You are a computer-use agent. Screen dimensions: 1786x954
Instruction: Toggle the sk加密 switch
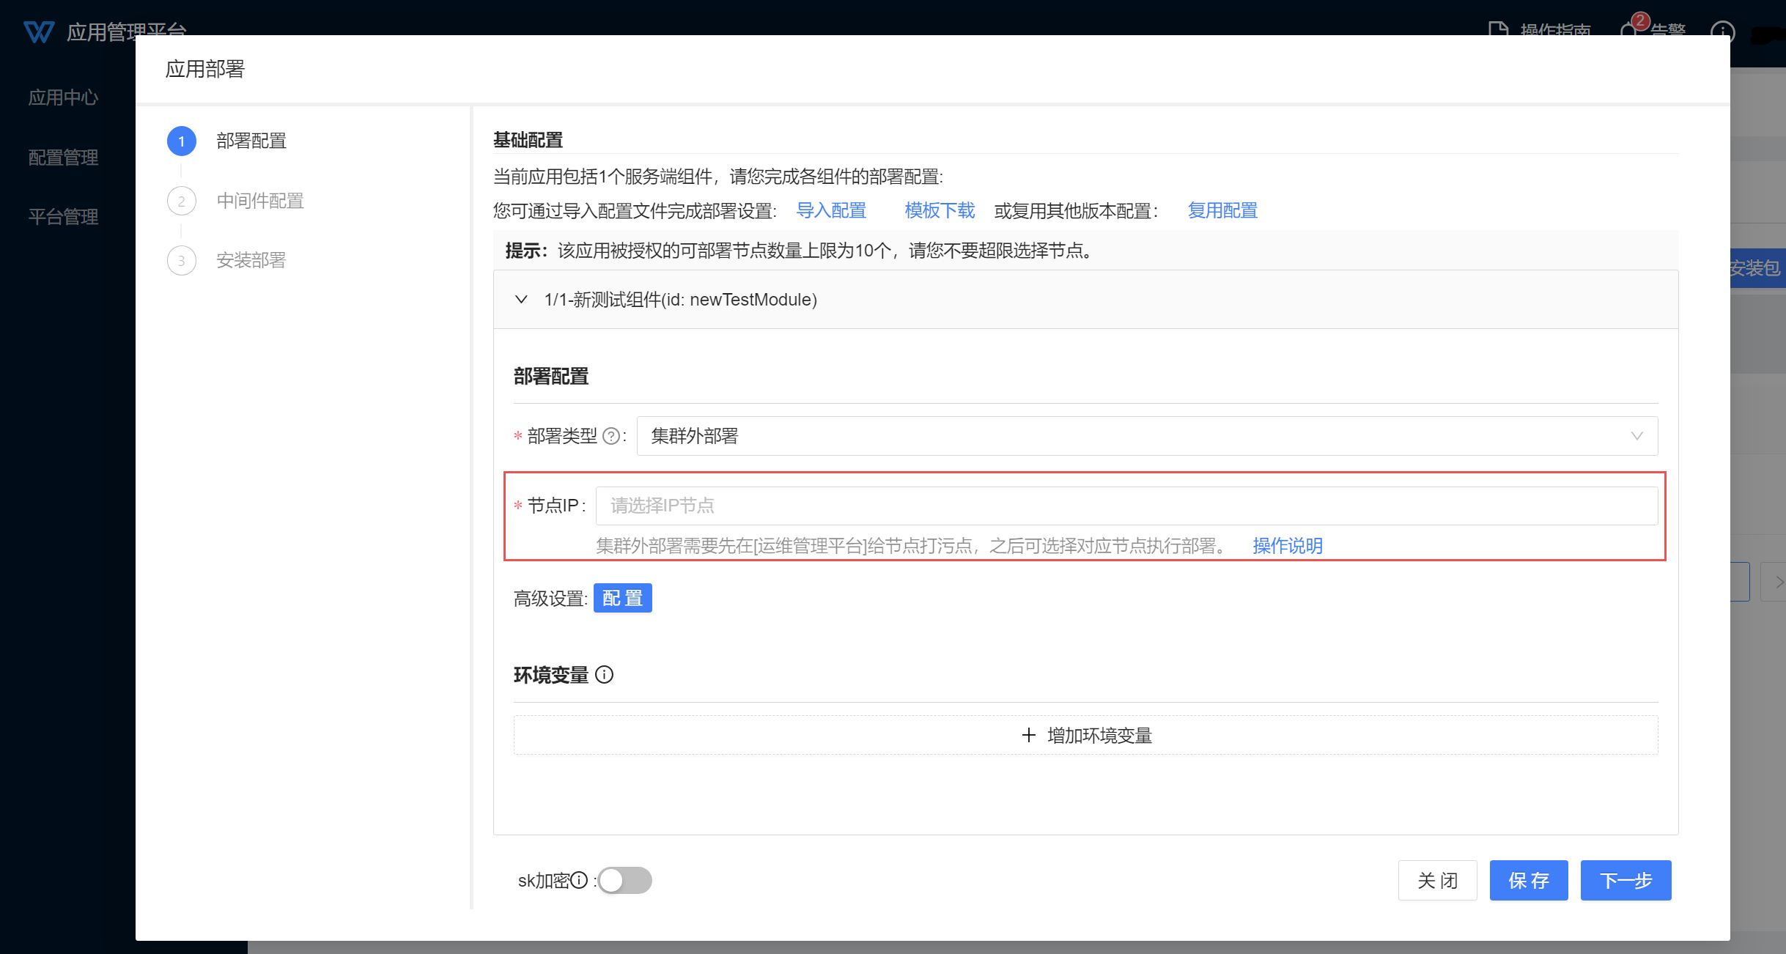624,880
